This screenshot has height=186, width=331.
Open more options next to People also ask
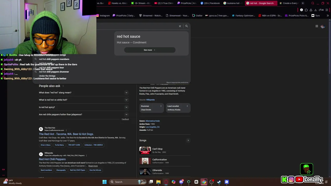(x=63, y=86)
